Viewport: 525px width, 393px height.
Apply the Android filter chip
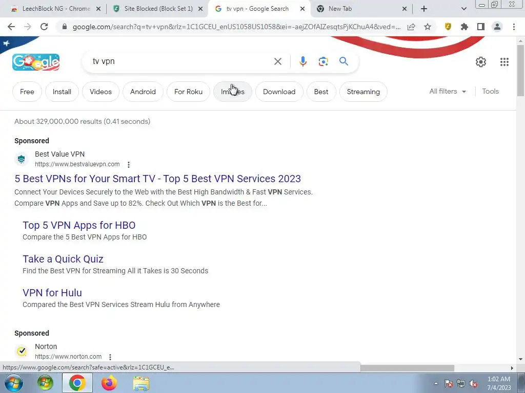(x=143, y=92)
